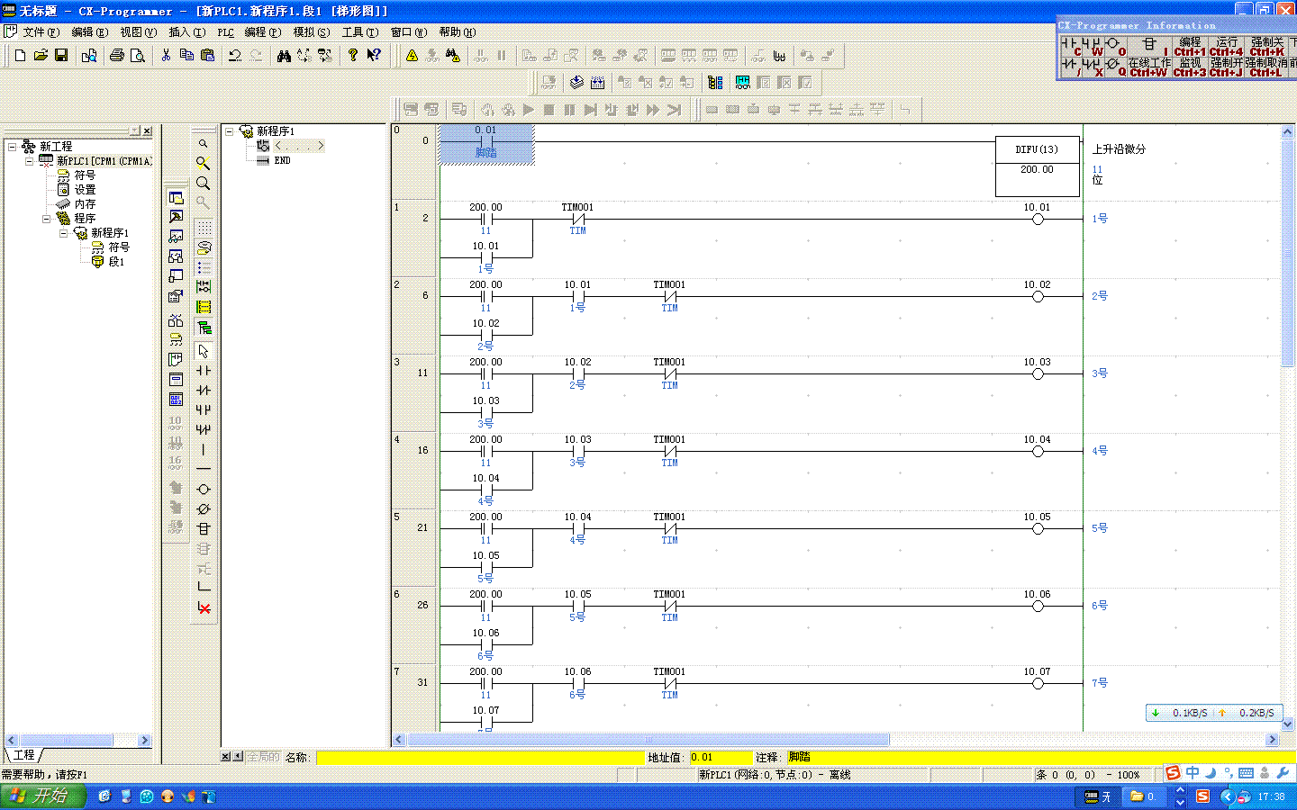Select the new coil tool
The image size is (1297, 810).
point(204,489)
